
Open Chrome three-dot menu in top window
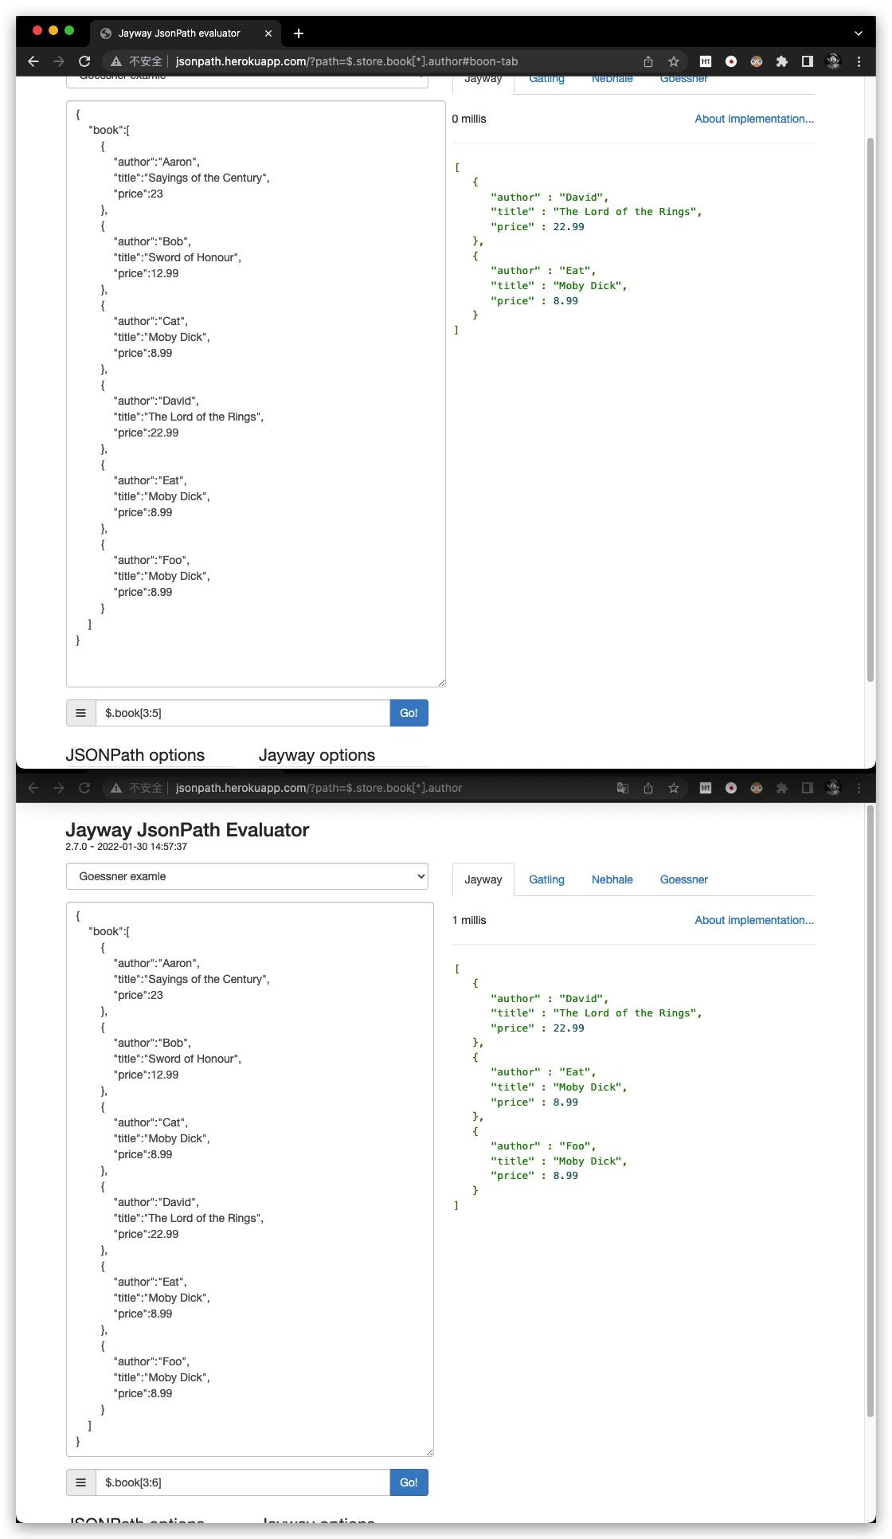click(859, 61)
